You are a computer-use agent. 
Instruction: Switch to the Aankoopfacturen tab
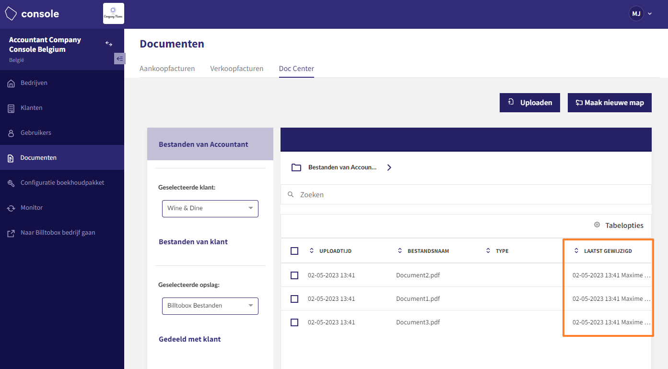point(167,69)
